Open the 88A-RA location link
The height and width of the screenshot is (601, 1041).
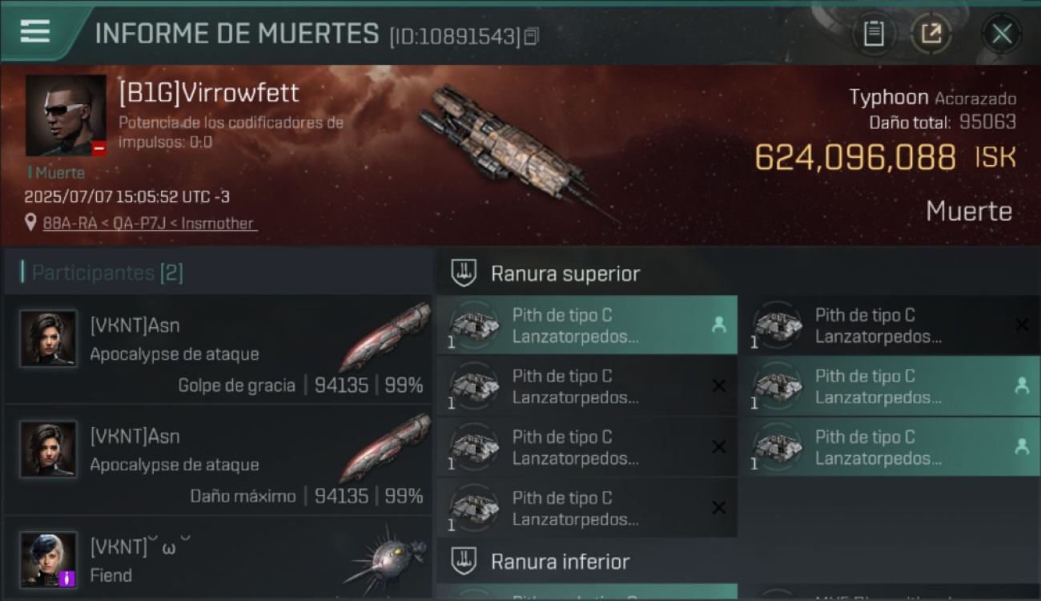(x=149, y=224)
